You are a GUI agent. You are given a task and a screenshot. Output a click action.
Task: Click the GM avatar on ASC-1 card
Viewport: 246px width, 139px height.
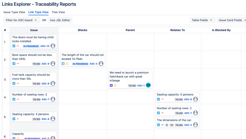148,85
